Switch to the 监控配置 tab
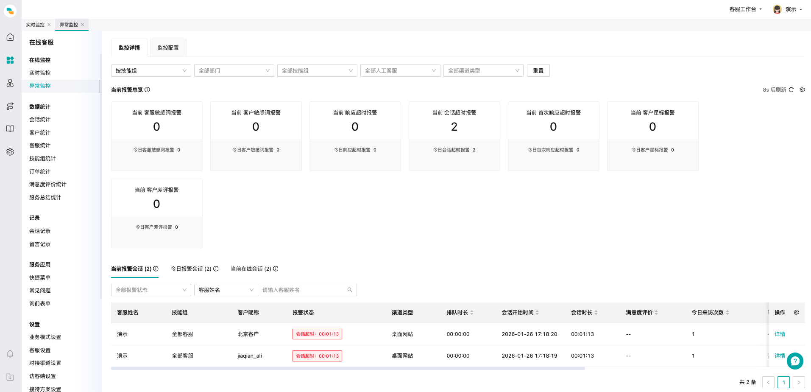Image resolution: width=811 pixels, height=392 pixels. pyautogui.click(x=168, y=48)
